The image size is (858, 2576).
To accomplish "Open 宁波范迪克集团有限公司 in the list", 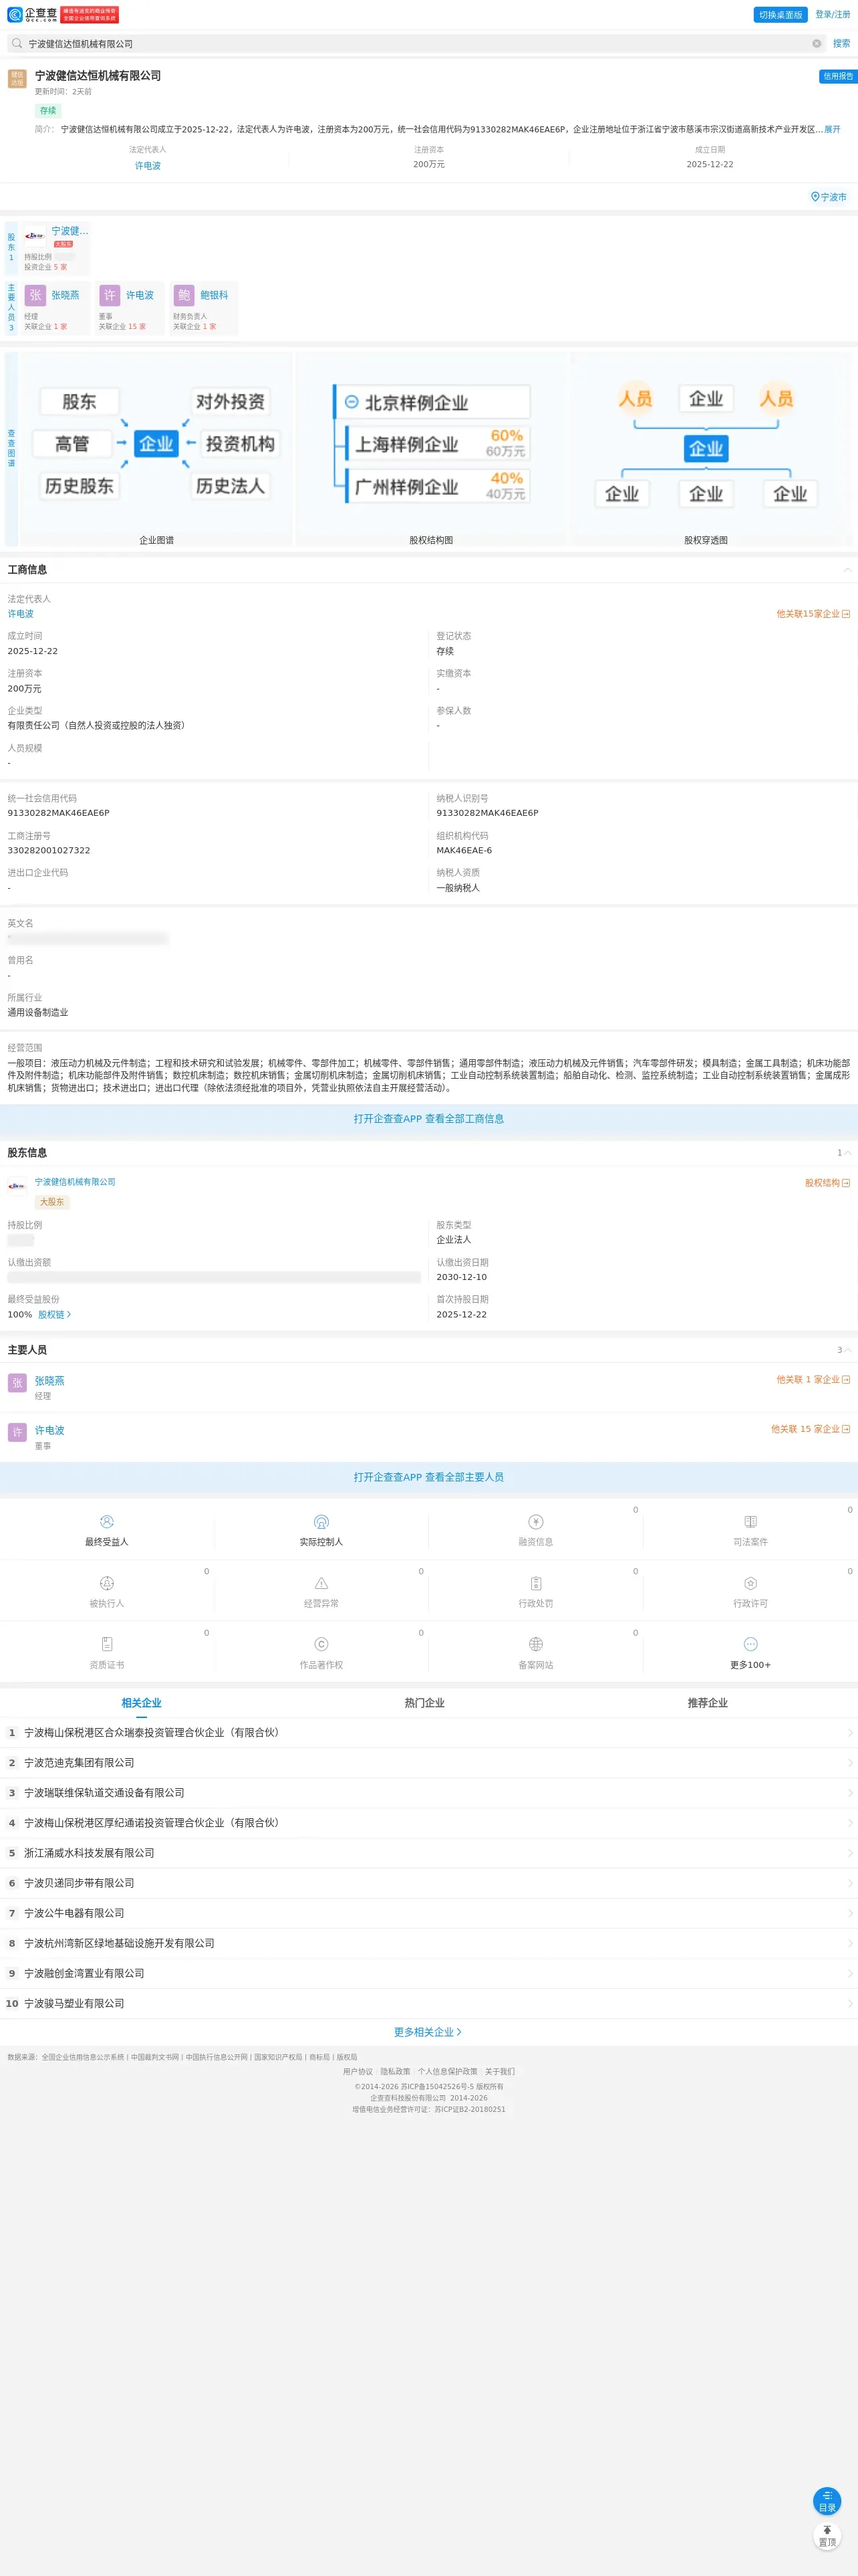I will tap(428, 1763).
